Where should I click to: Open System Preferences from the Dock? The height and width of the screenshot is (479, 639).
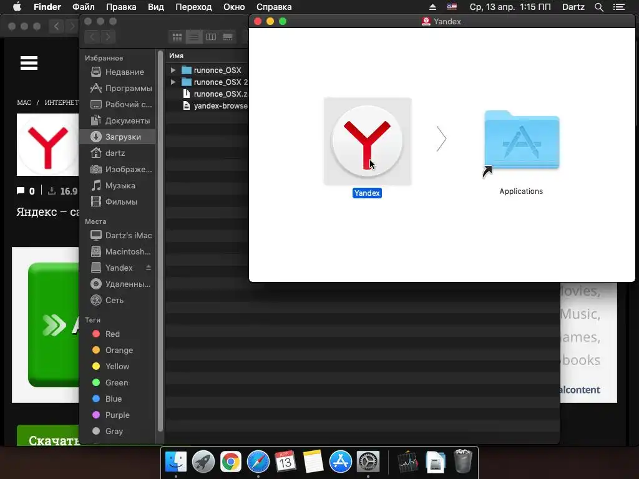coord(368,462)
